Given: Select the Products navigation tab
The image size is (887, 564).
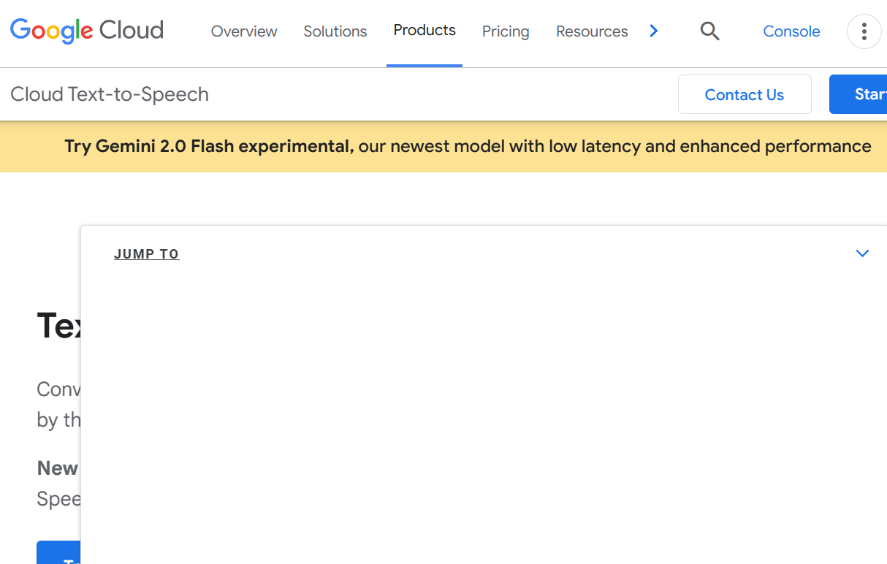Looking at the screenshot, I should point(425,31).
